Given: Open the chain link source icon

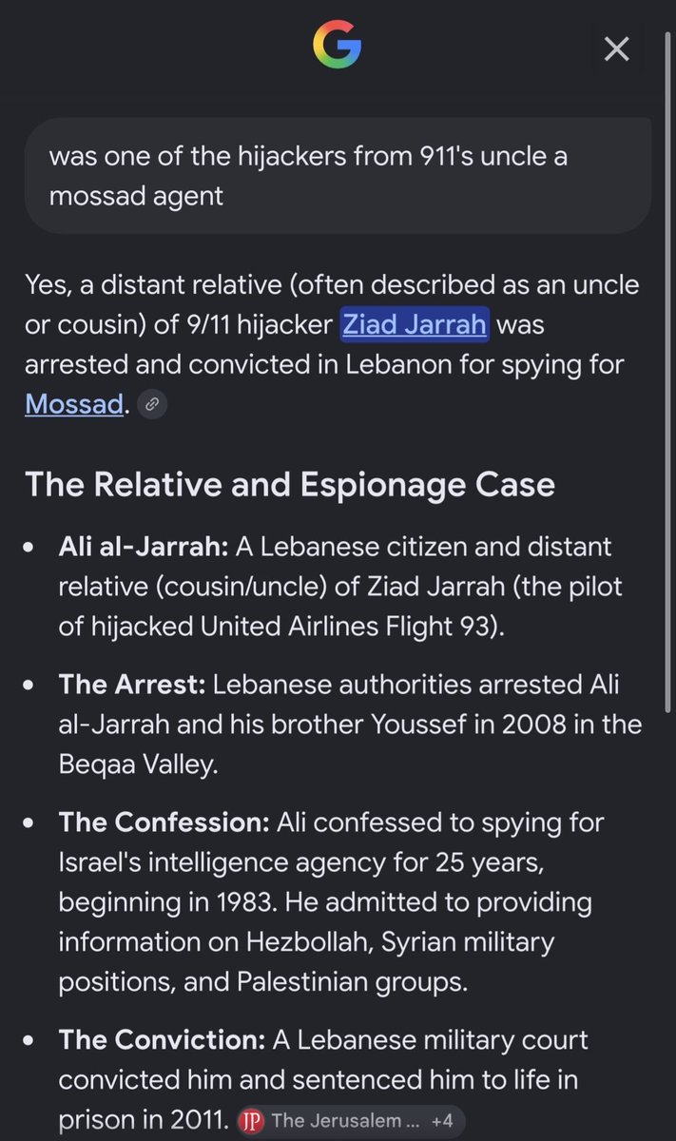Looking at the screenshot, I should (x=152, y=404).
